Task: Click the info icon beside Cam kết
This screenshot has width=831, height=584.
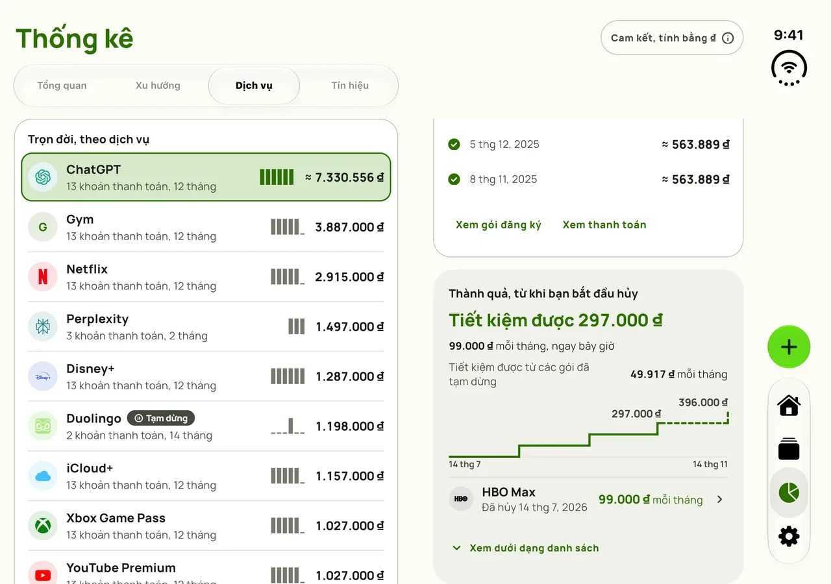Action: tap(728, 38)
